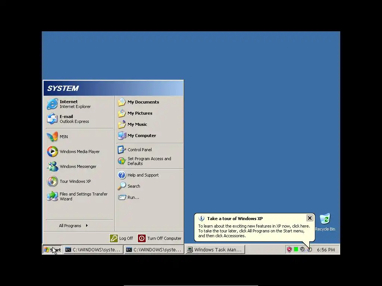Click Recycle Bin label text
The image size is (382, 286).
325,229
